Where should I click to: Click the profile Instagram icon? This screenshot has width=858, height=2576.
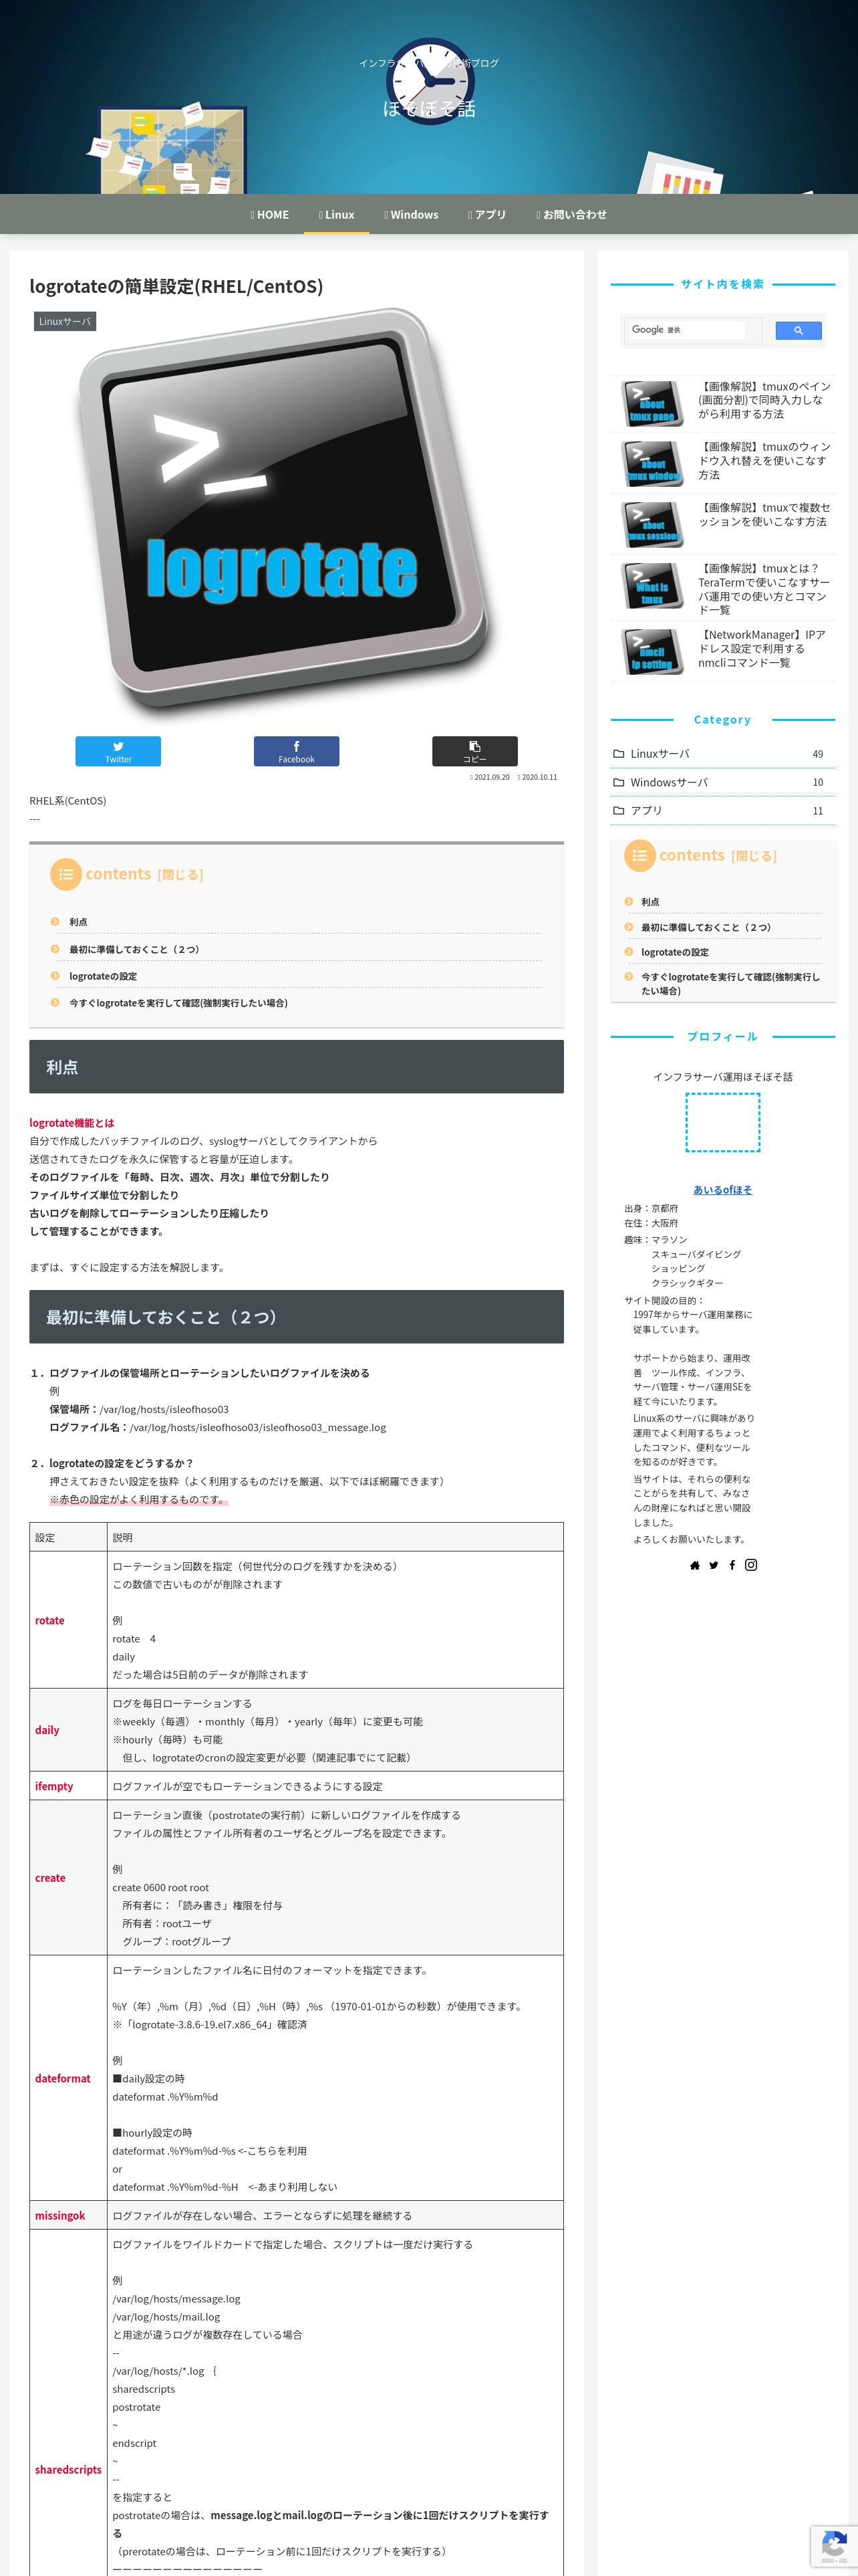point(751,1565)
